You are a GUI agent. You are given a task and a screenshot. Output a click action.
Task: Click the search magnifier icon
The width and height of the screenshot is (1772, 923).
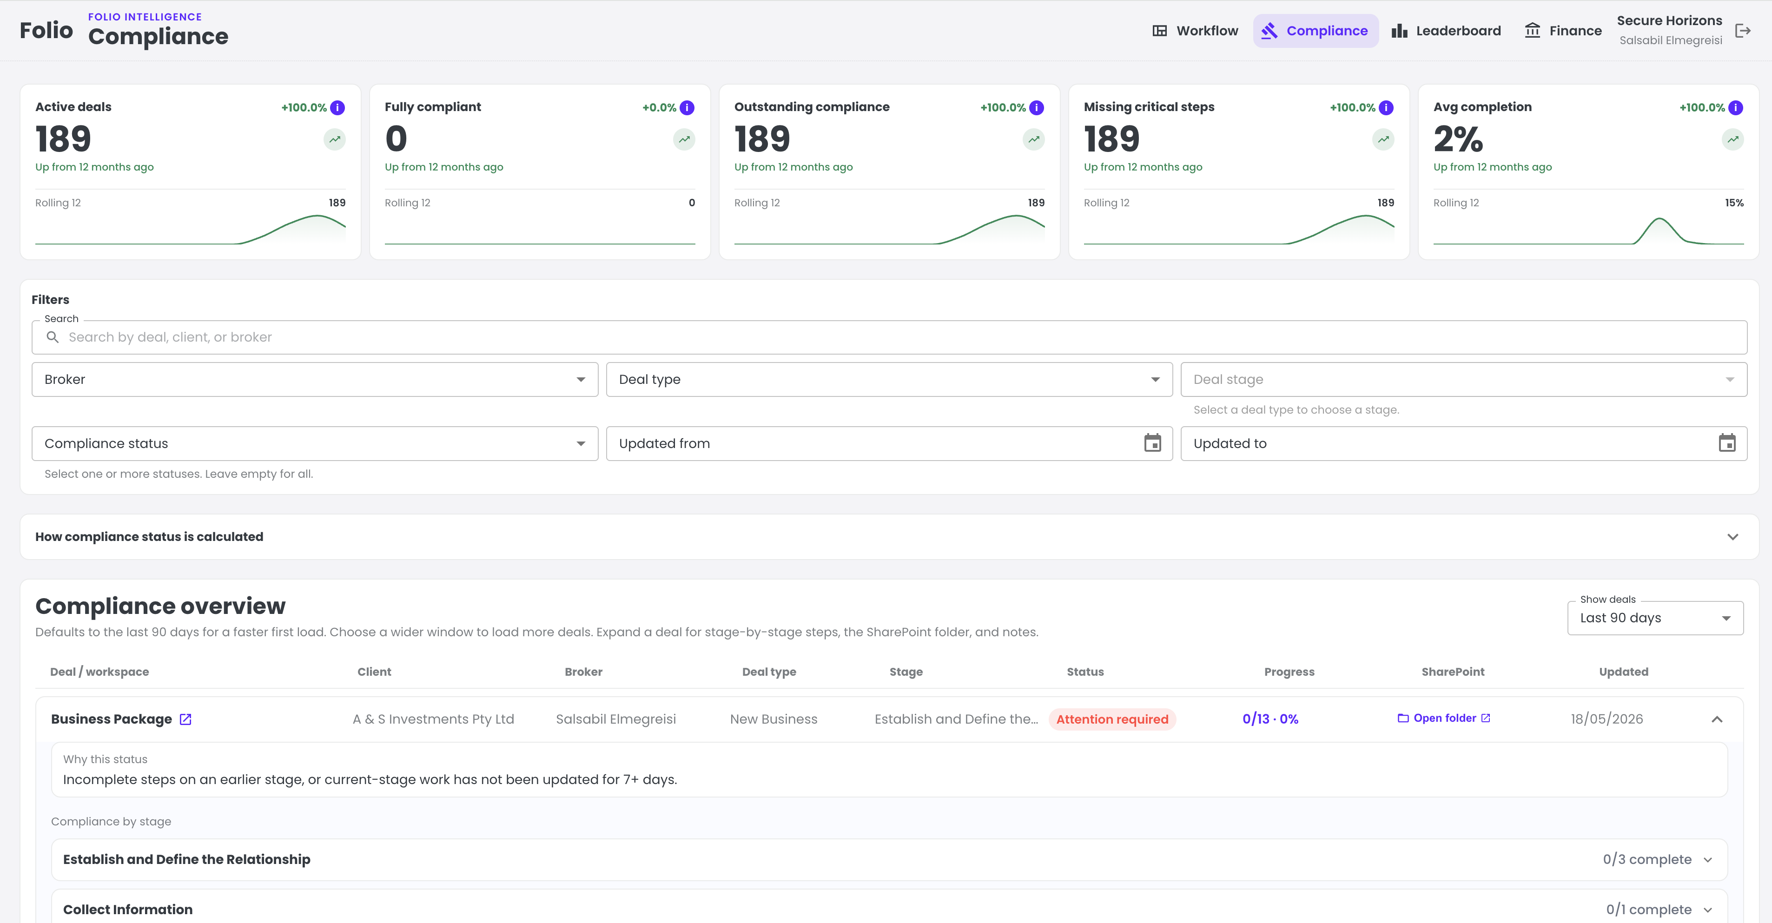[x=52, y=337]
